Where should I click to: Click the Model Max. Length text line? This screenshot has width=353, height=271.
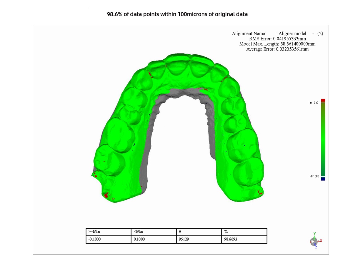(277, 44)
